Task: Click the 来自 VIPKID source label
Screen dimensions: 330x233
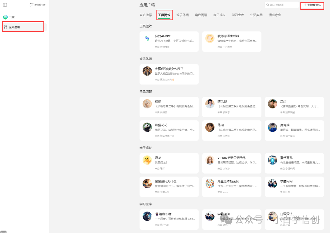Action: pyautogui.click(x=223, y=169)
